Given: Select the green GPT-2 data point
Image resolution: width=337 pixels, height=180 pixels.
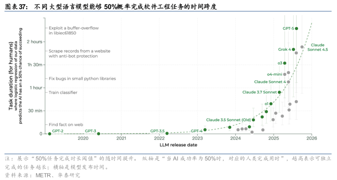Looking at the screenshot, I should (50, 134).
